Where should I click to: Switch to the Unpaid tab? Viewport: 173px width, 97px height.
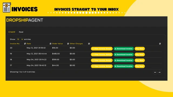(12, 32)
